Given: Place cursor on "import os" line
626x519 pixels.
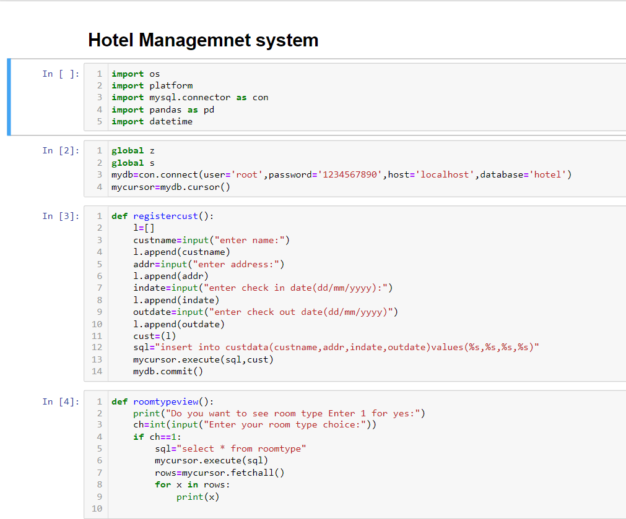Looking at the screenshot, I should point(136,74).
